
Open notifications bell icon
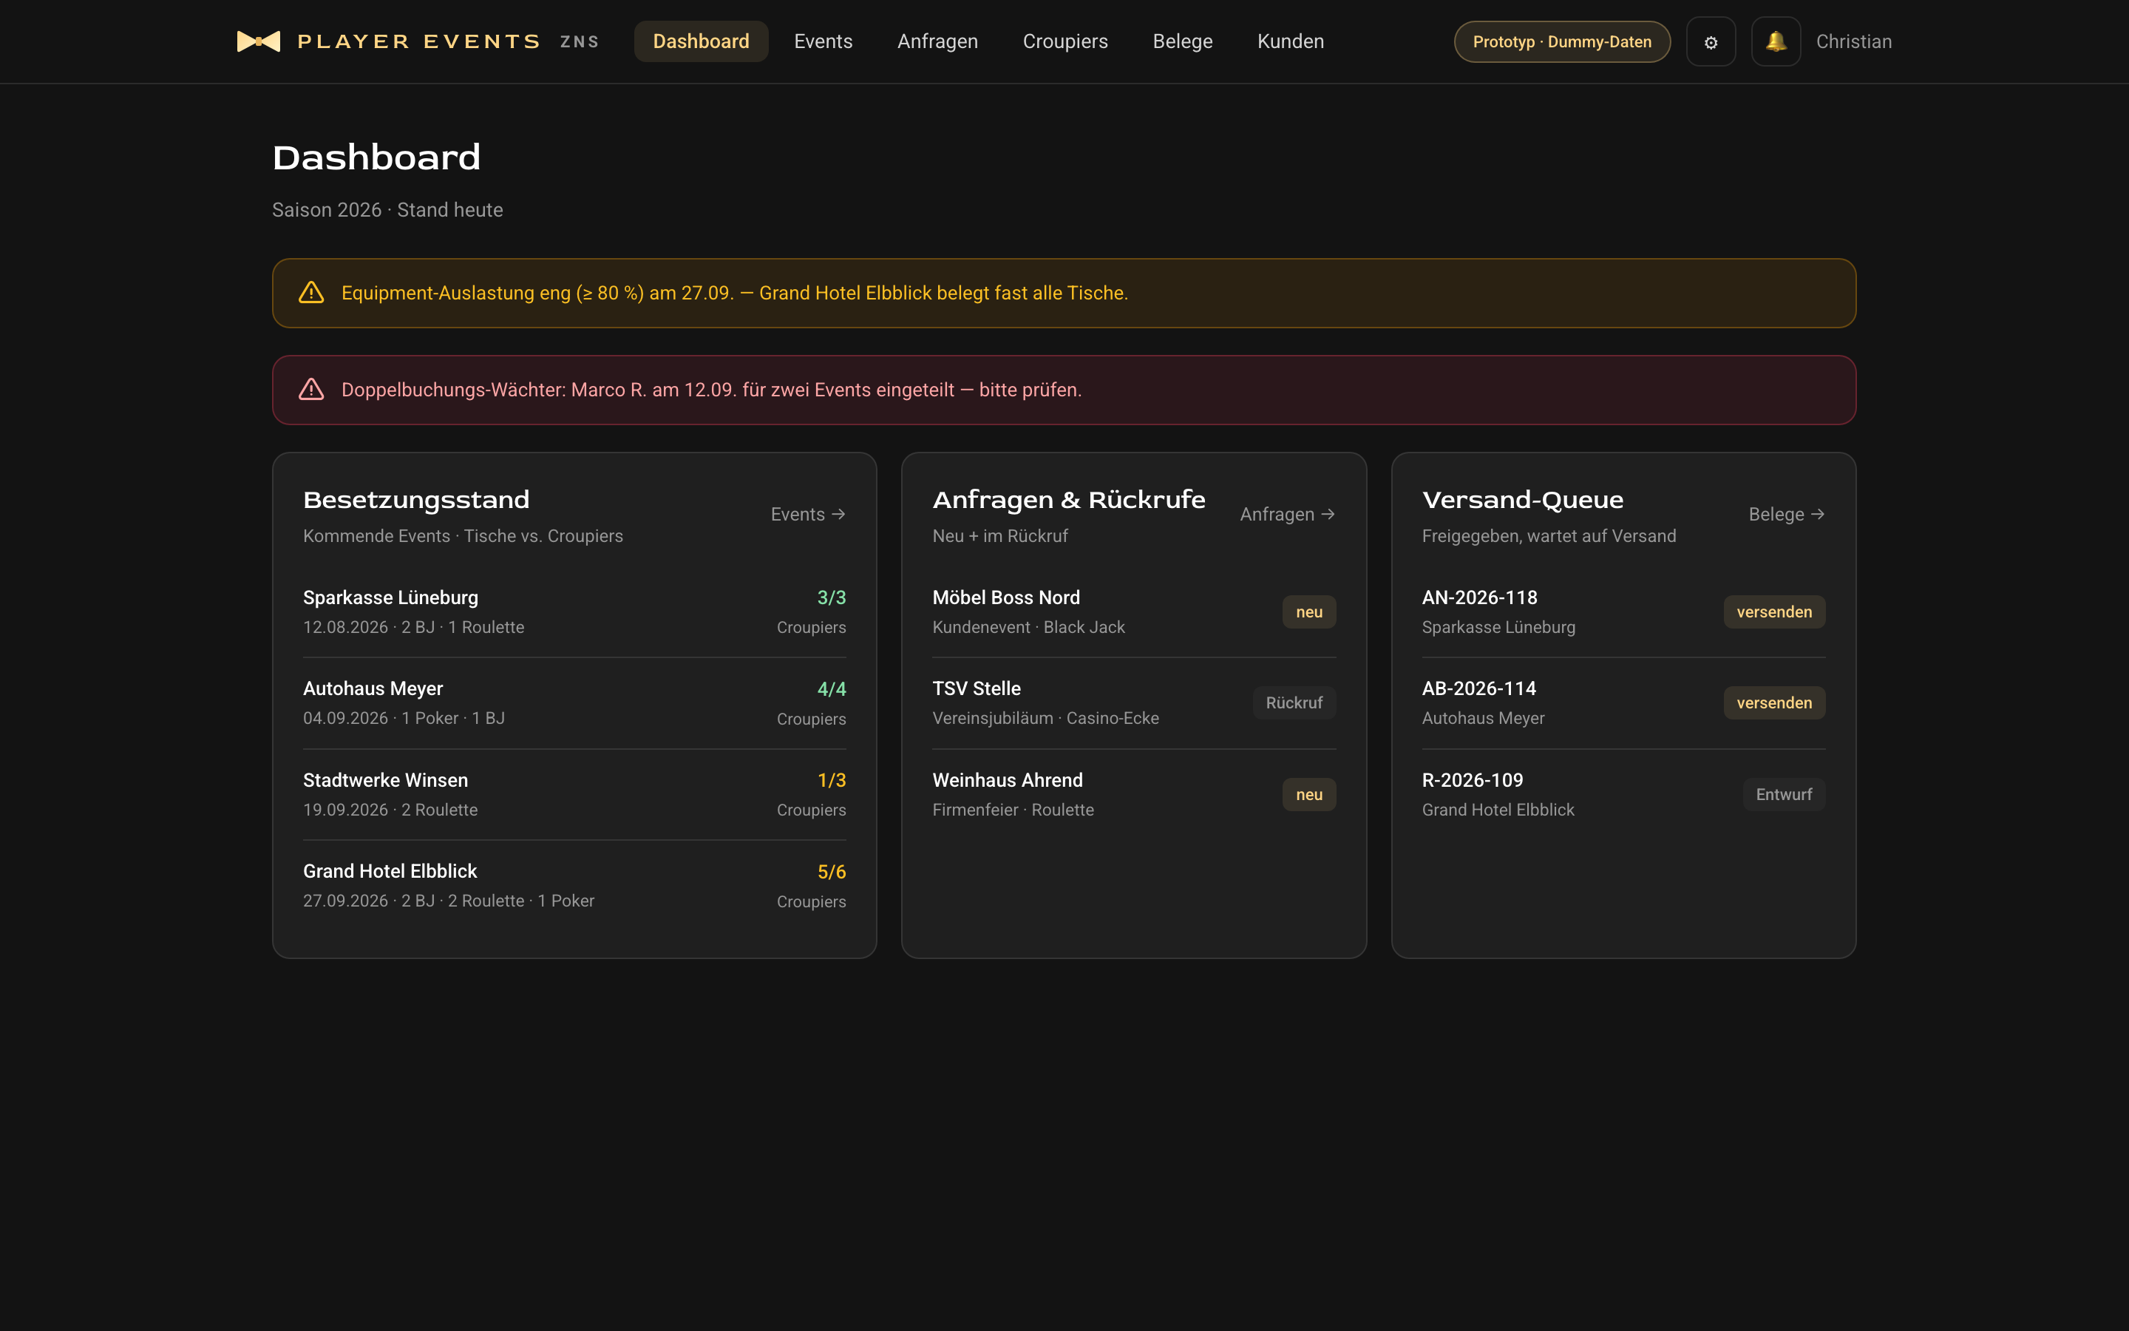pos(1776,41)
